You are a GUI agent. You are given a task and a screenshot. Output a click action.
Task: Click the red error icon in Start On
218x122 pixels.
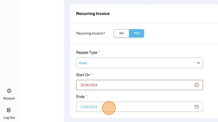tap(196, 85)
